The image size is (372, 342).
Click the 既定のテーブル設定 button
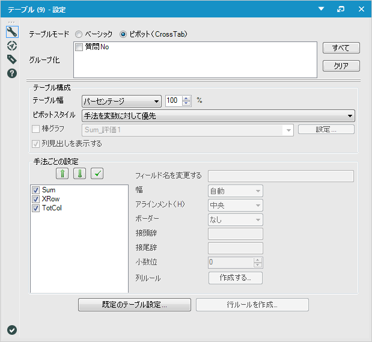tap(134, 305)
